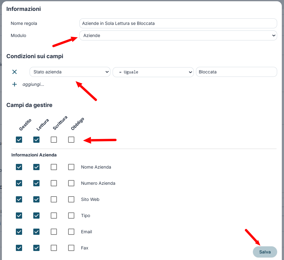This screenshot has width=284, height=260.
Task: Enable Scrittura for Nome Azienda
Action: 54,167
